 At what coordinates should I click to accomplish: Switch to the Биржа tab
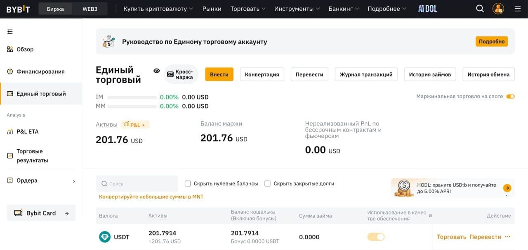click(x=55, y=9)
